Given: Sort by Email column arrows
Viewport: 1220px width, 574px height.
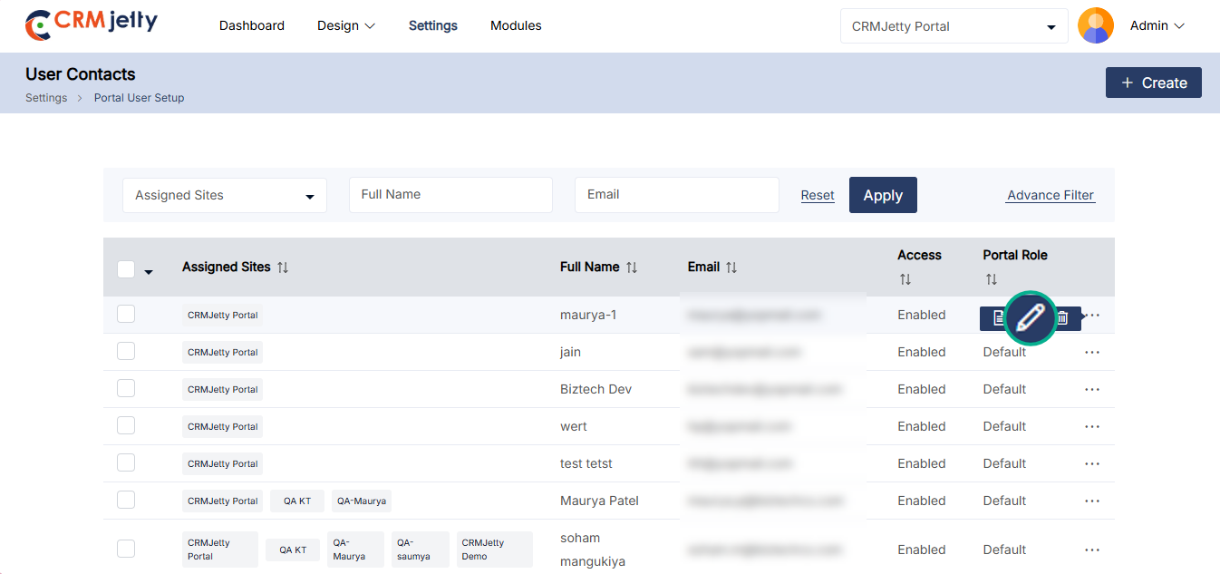Looking at the screenshot, I should click(x=731, y=268).
